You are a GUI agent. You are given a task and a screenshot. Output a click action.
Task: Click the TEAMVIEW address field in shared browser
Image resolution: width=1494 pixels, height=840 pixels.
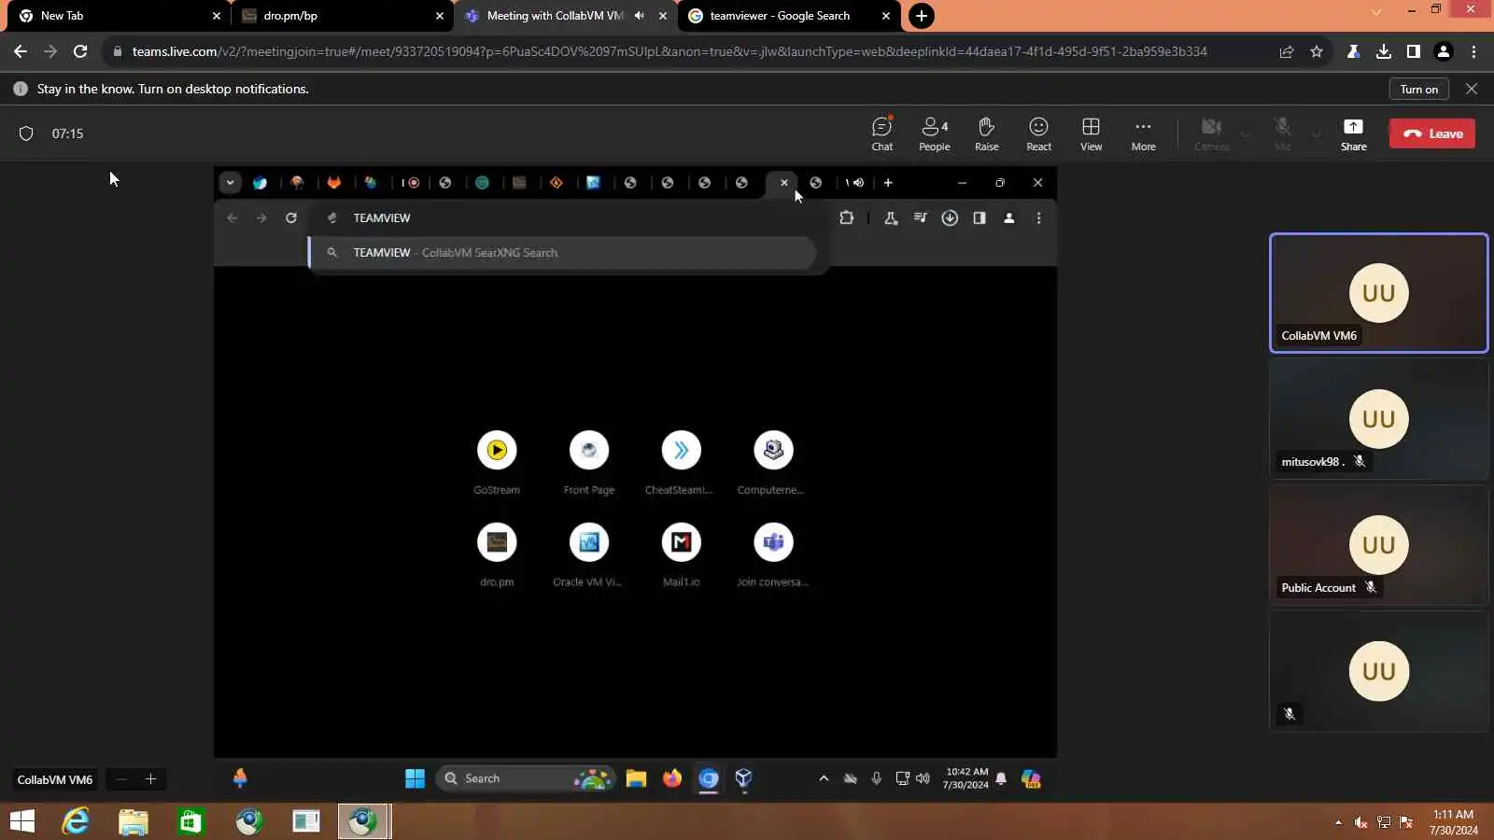click(570, 218)
